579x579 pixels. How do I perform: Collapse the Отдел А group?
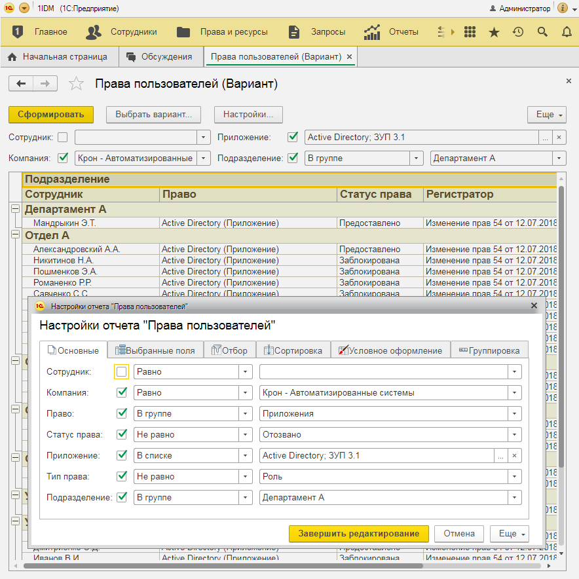(x=15, y=234)
